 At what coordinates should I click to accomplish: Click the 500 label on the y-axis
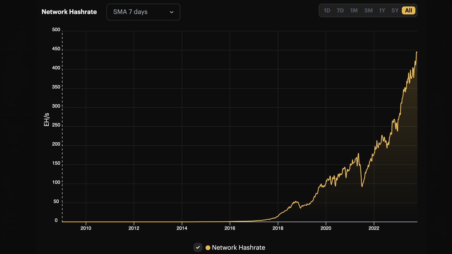click(56, 30)
